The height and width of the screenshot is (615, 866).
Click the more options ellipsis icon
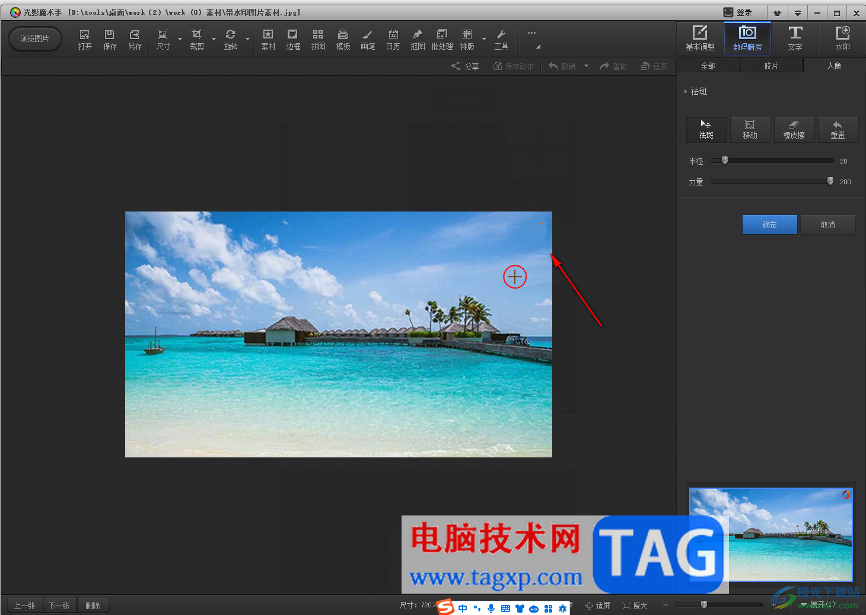point(531,33)
